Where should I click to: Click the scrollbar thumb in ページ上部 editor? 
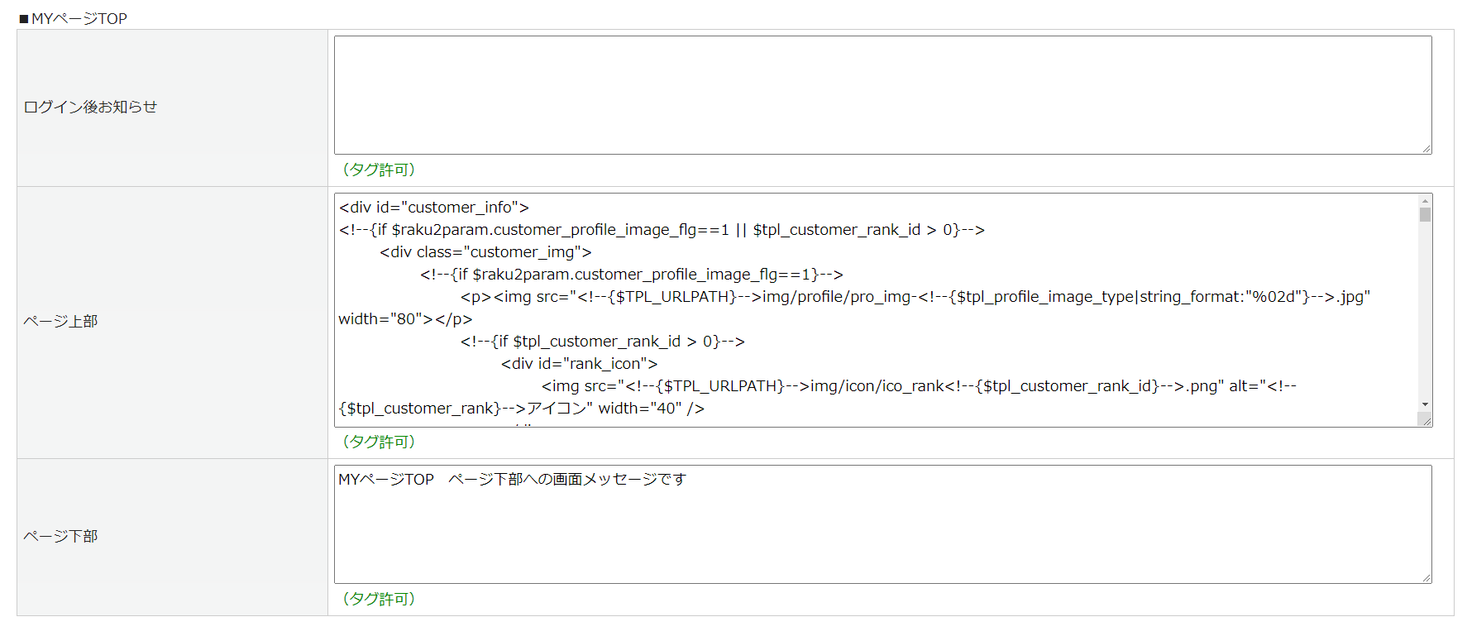(1425, 215)
